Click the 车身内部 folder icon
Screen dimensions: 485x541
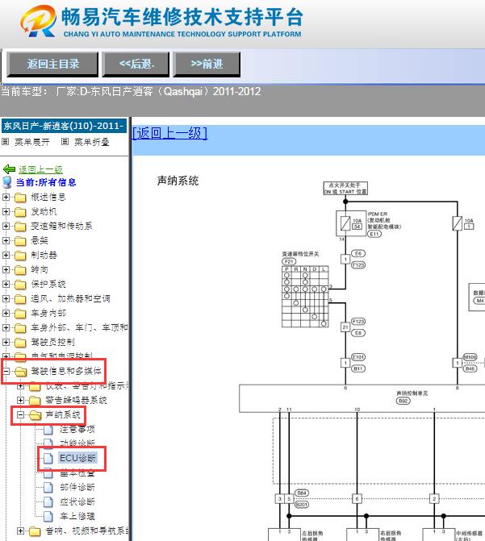click(20, 314)
